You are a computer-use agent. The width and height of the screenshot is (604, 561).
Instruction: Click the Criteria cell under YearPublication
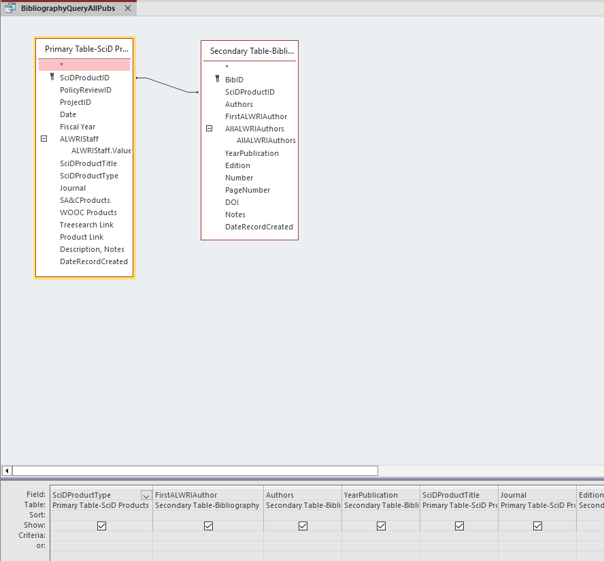(x=382, y=536)
